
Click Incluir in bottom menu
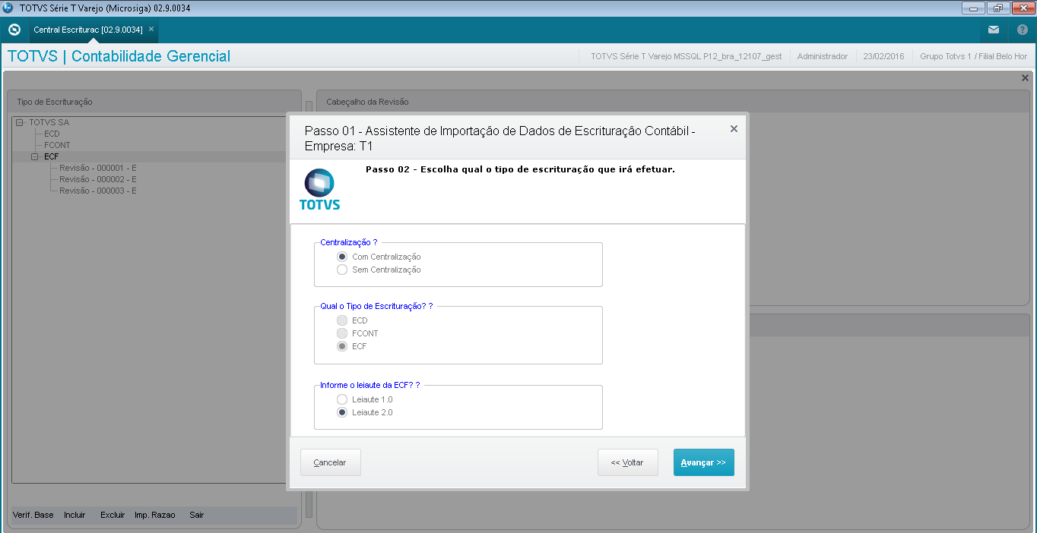pyautogui.click(x=75, y=515)
